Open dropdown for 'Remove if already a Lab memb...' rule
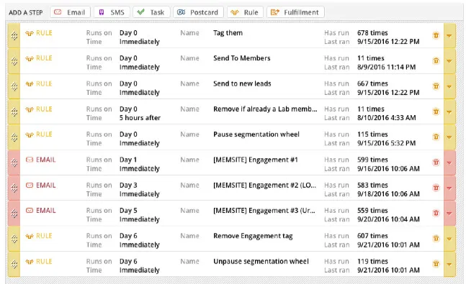This screenshot has width=466, height=284. (449, 112)
